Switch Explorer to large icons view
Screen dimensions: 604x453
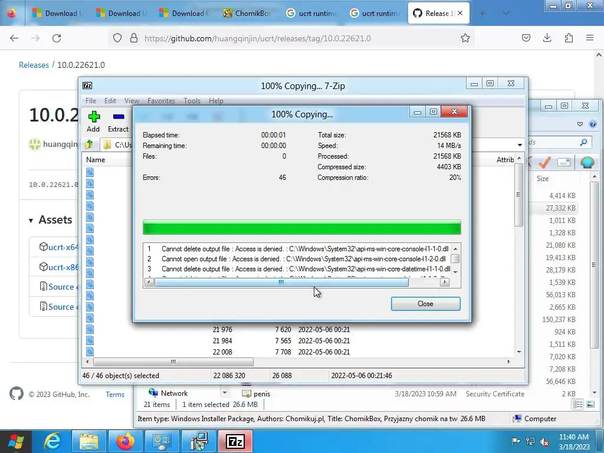pyautogui.click(x=590, y=404)
